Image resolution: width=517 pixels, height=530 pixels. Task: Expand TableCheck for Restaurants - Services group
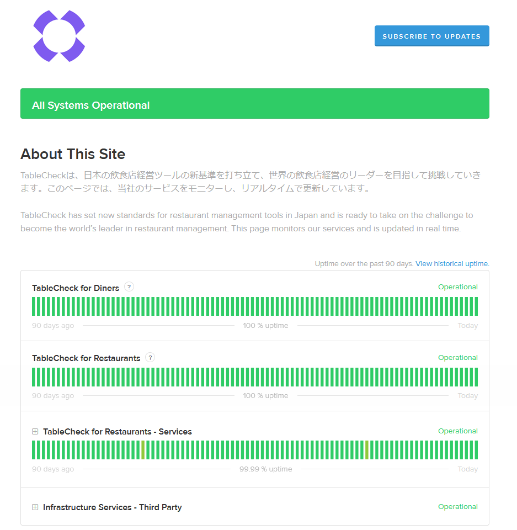click(x=35, y=432)
